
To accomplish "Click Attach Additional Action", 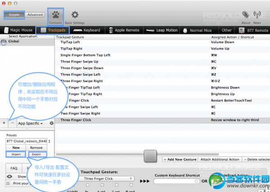I will 220,159.
